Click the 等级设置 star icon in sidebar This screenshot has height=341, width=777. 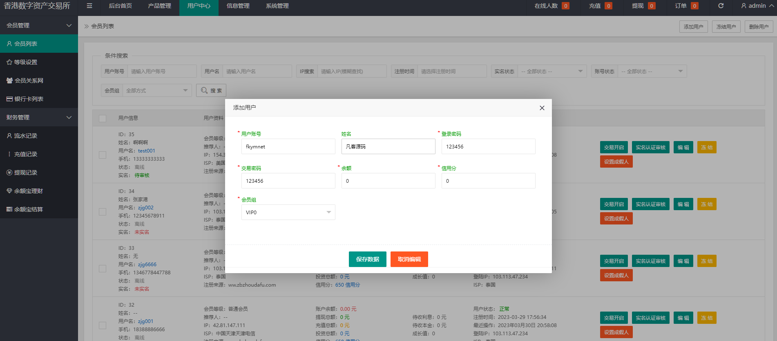coord(9,62)
